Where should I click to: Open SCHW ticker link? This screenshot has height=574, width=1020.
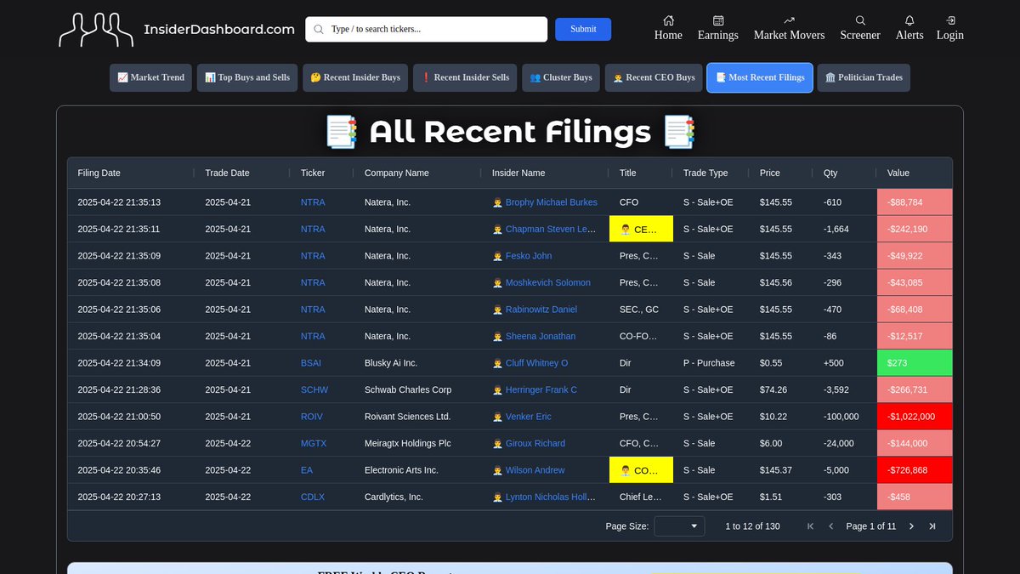pyautogui.click(x=314, y=389)
